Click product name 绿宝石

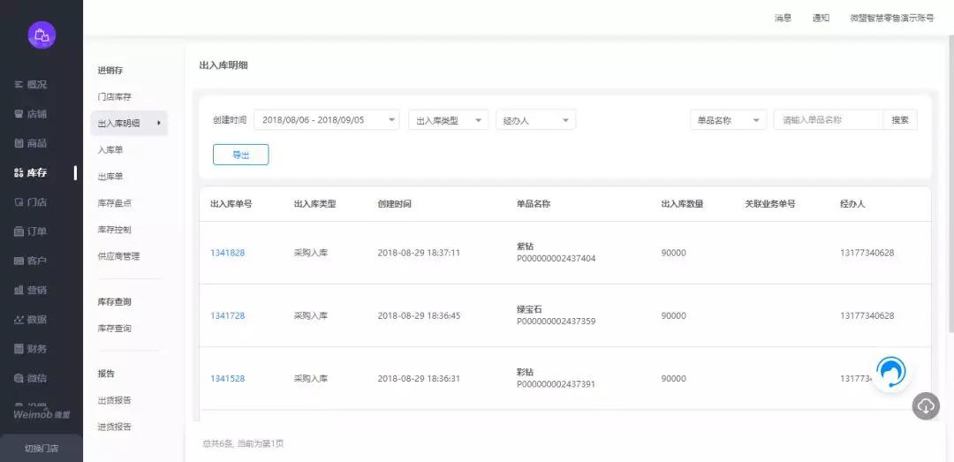[529, 309]
